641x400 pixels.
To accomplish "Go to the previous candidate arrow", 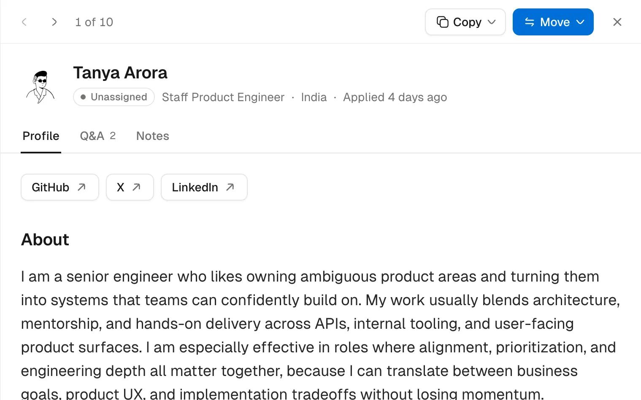I will point(24,22).
